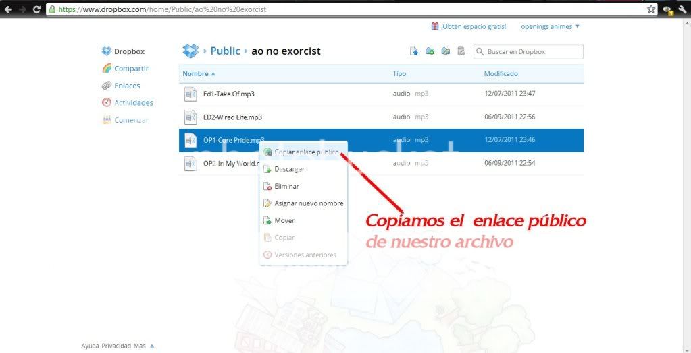Click the Ayuda footer link
Screen dimensions: 691x353
91,346
